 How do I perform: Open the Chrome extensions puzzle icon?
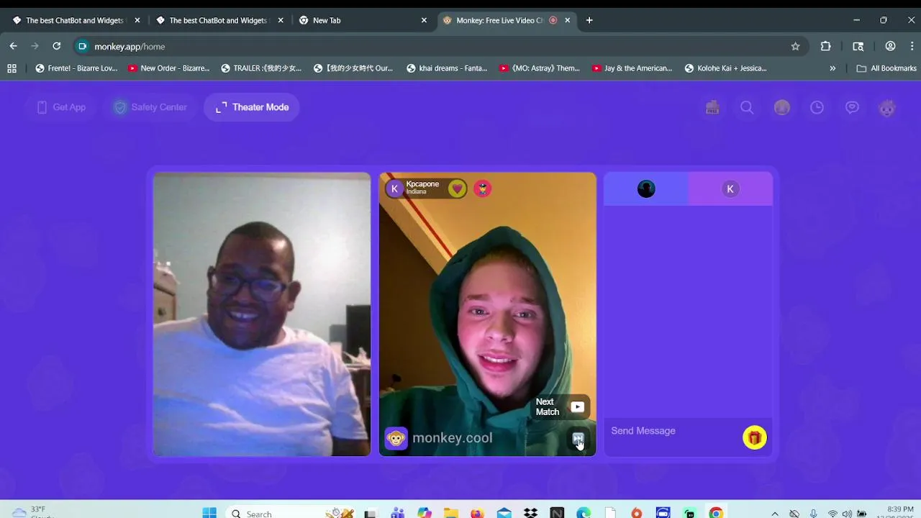[826, 46]
